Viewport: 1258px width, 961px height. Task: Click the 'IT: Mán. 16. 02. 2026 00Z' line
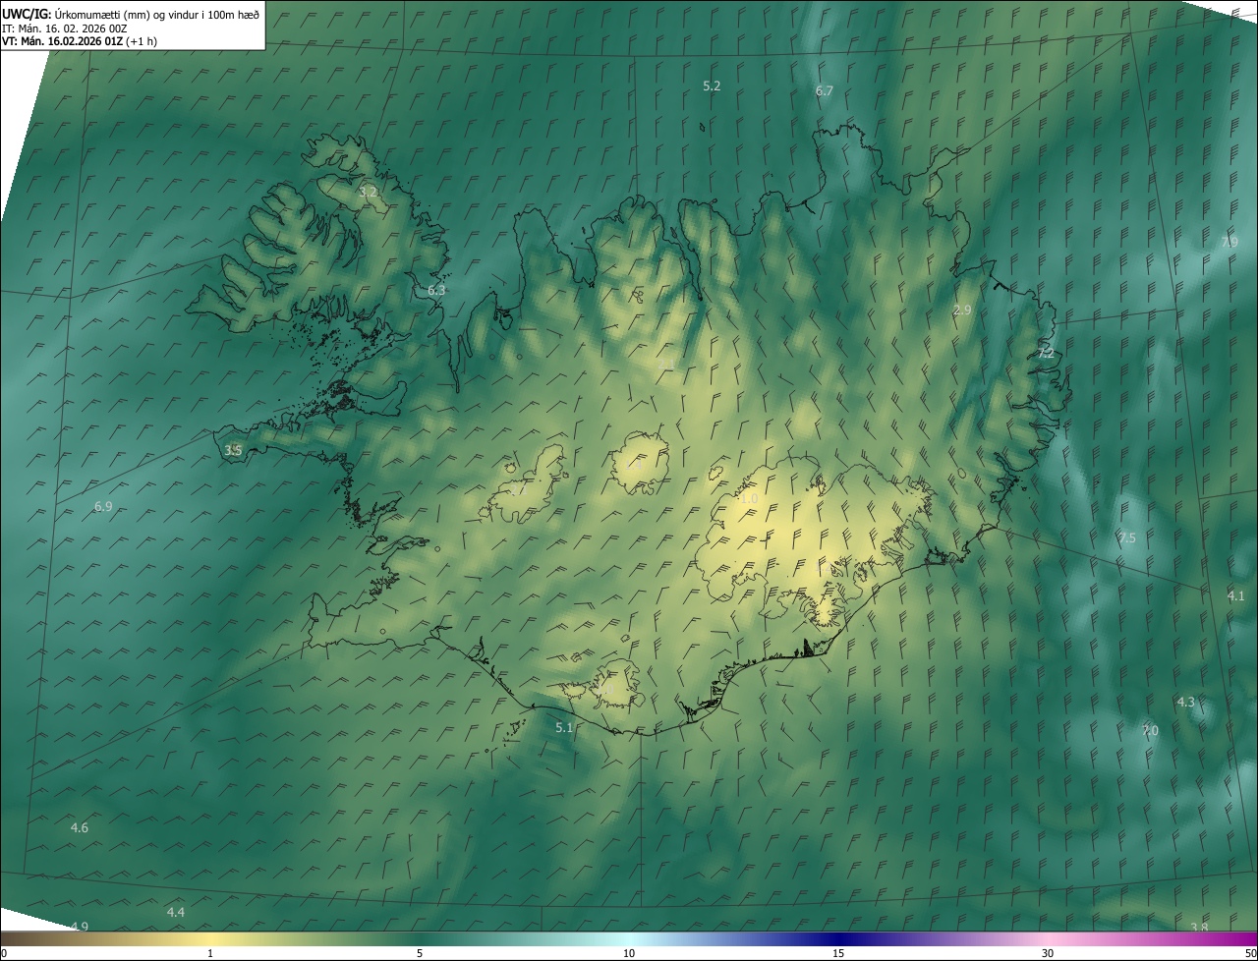pyautogui.click(x=65, y=28)
